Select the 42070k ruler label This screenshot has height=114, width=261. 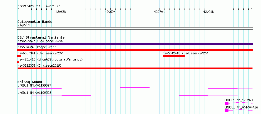160,12
